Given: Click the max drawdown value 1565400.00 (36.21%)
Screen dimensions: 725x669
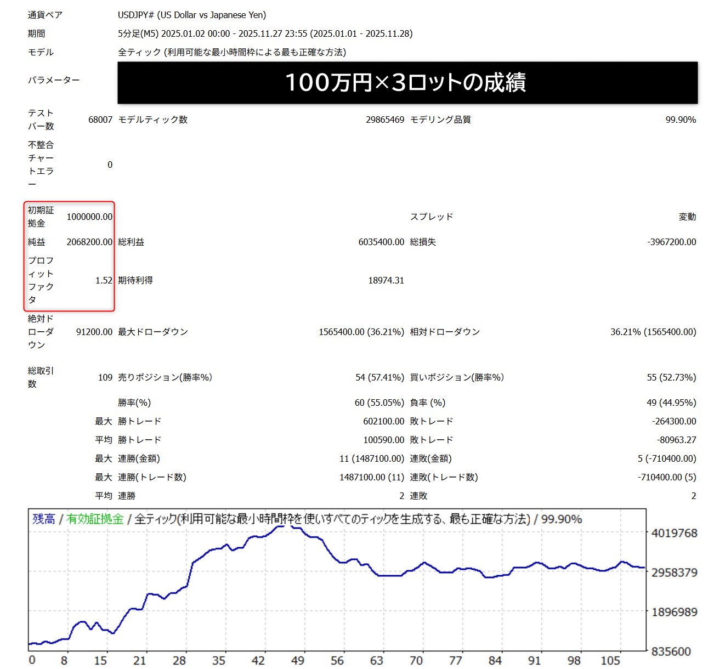Looking at the screenshot, I should point(361,332).
